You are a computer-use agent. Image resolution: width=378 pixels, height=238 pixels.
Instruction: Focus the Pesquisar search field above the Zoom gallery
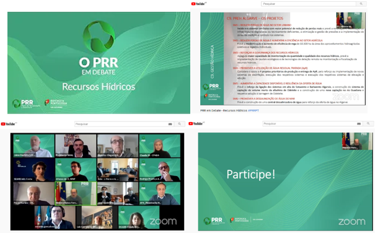tap(125, 124)
